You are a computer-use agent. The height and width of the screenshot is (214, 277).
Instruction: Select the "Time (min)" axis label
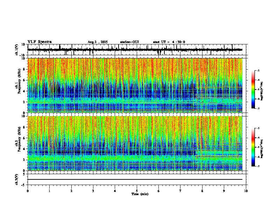pos(140,194)
